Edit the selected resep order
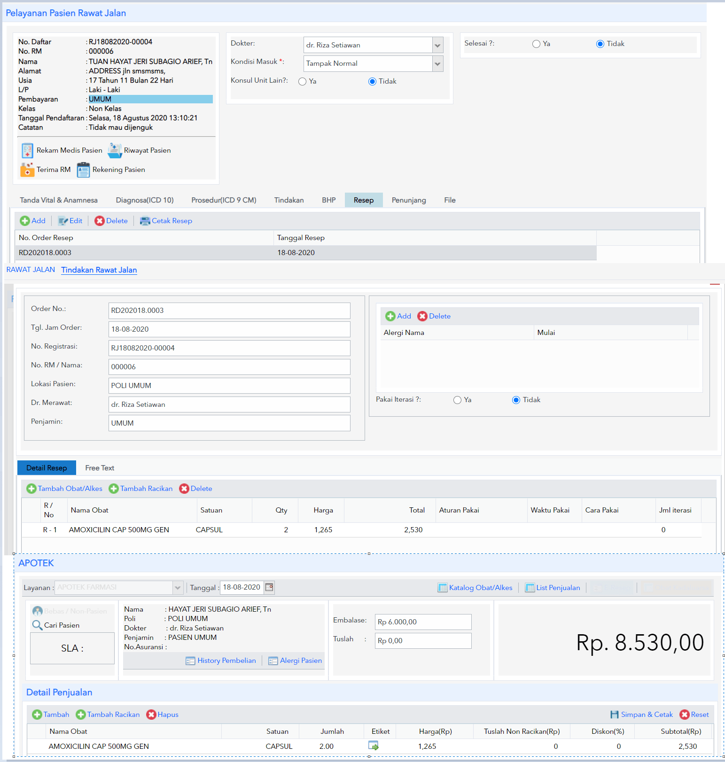This screenshot has width=725, height=762. coord(70,221)
